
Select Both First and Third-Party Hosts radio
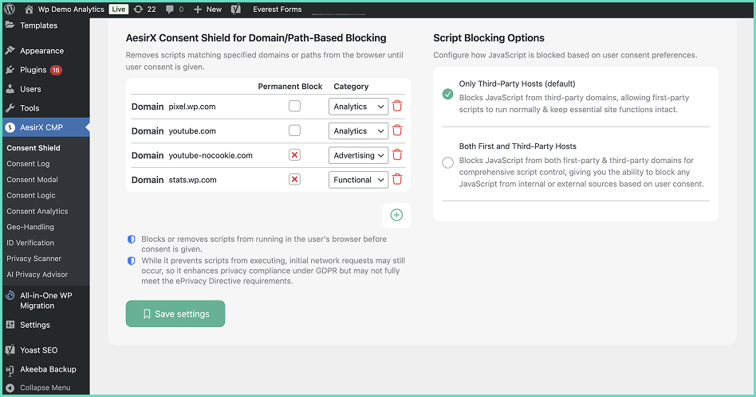pos(448,162)
